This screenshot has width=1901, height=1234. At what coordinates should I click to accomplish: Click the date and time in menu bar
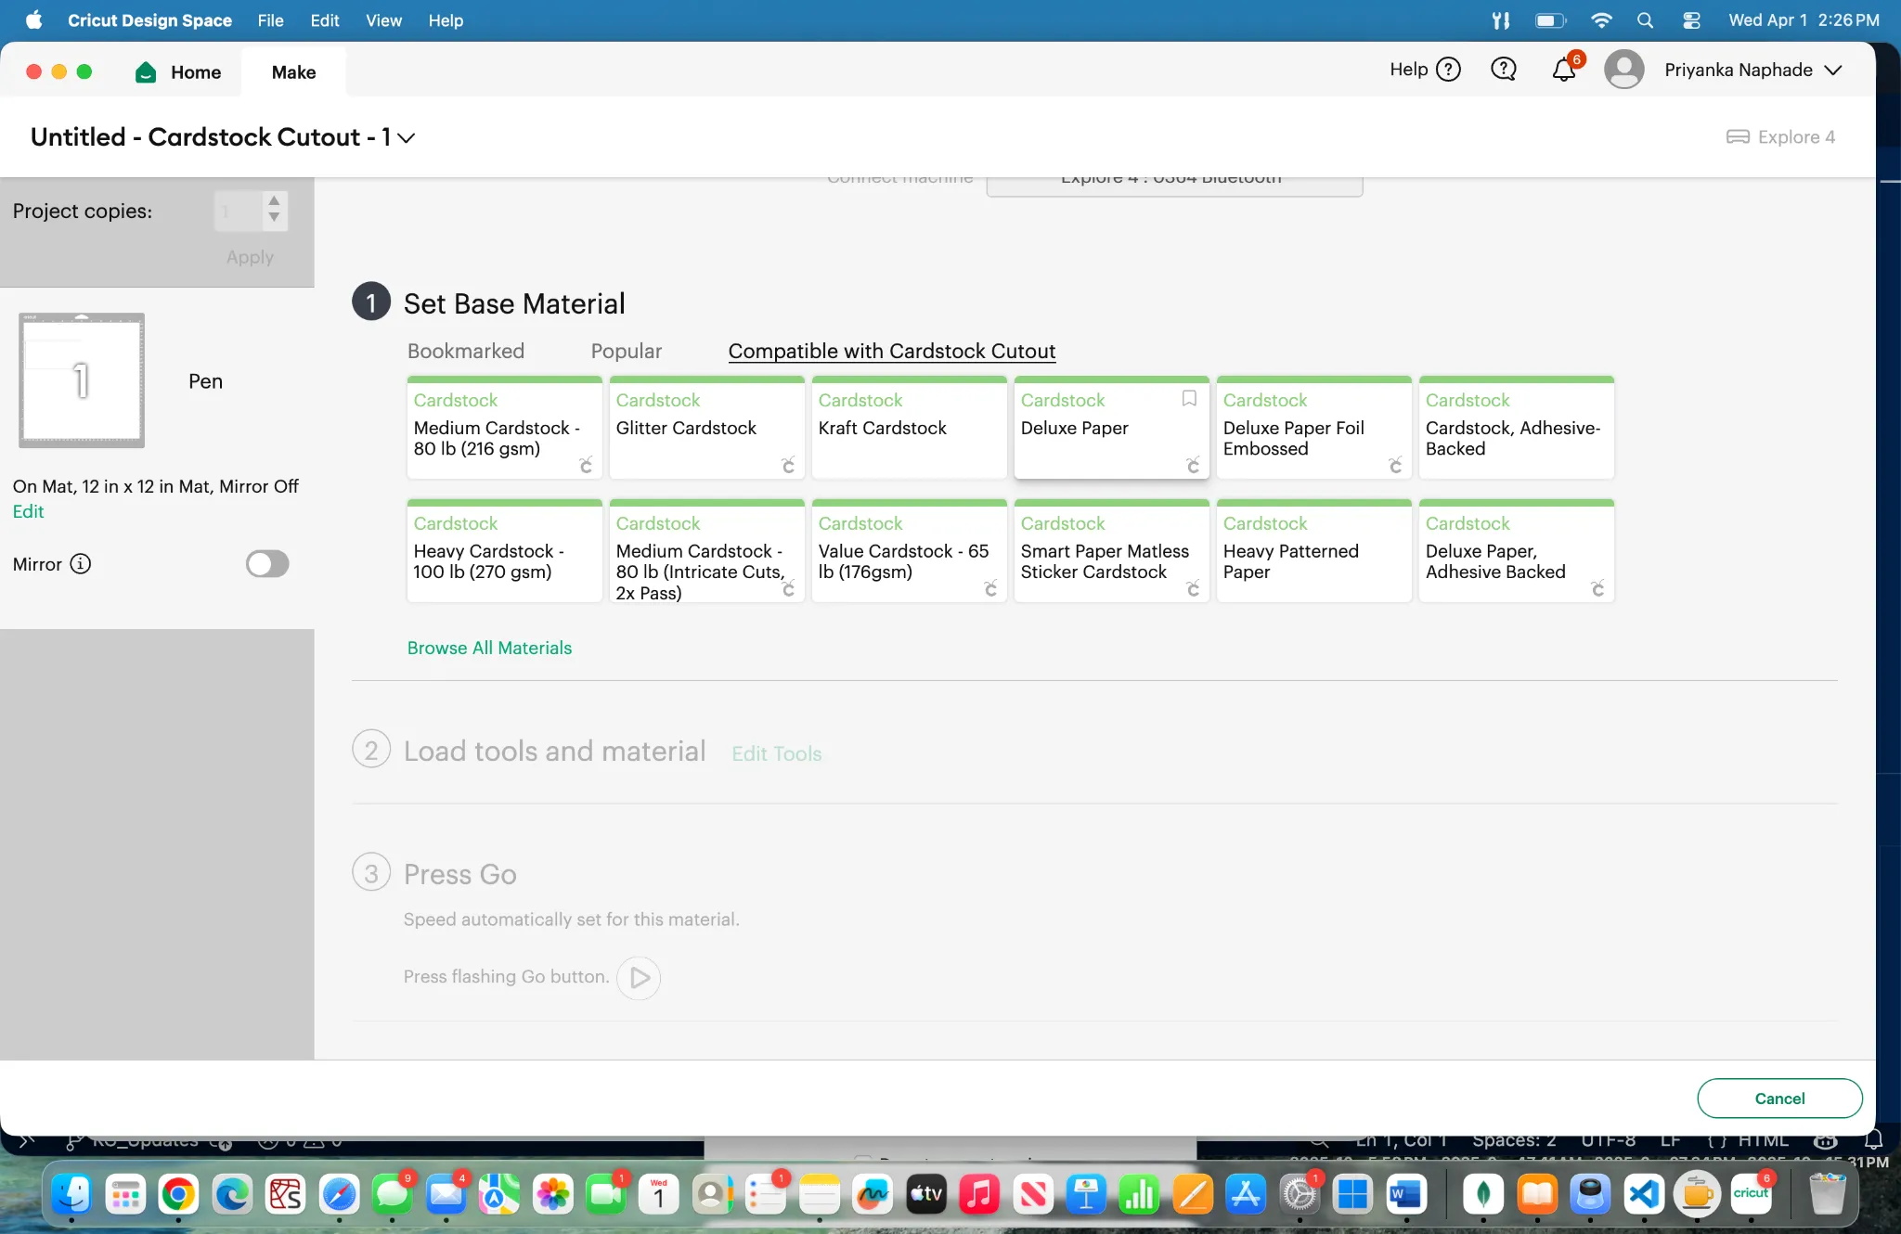click(x=1804, y=20)
